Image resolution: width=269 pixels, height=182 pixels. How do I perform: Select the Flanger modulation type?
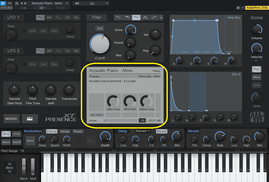[x=65, y=131]
